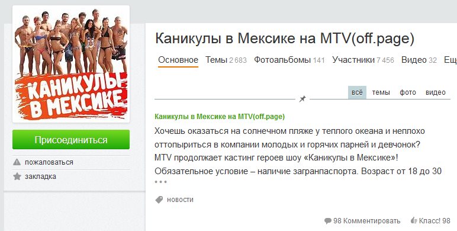View the Участники tab

pos(363,60)
